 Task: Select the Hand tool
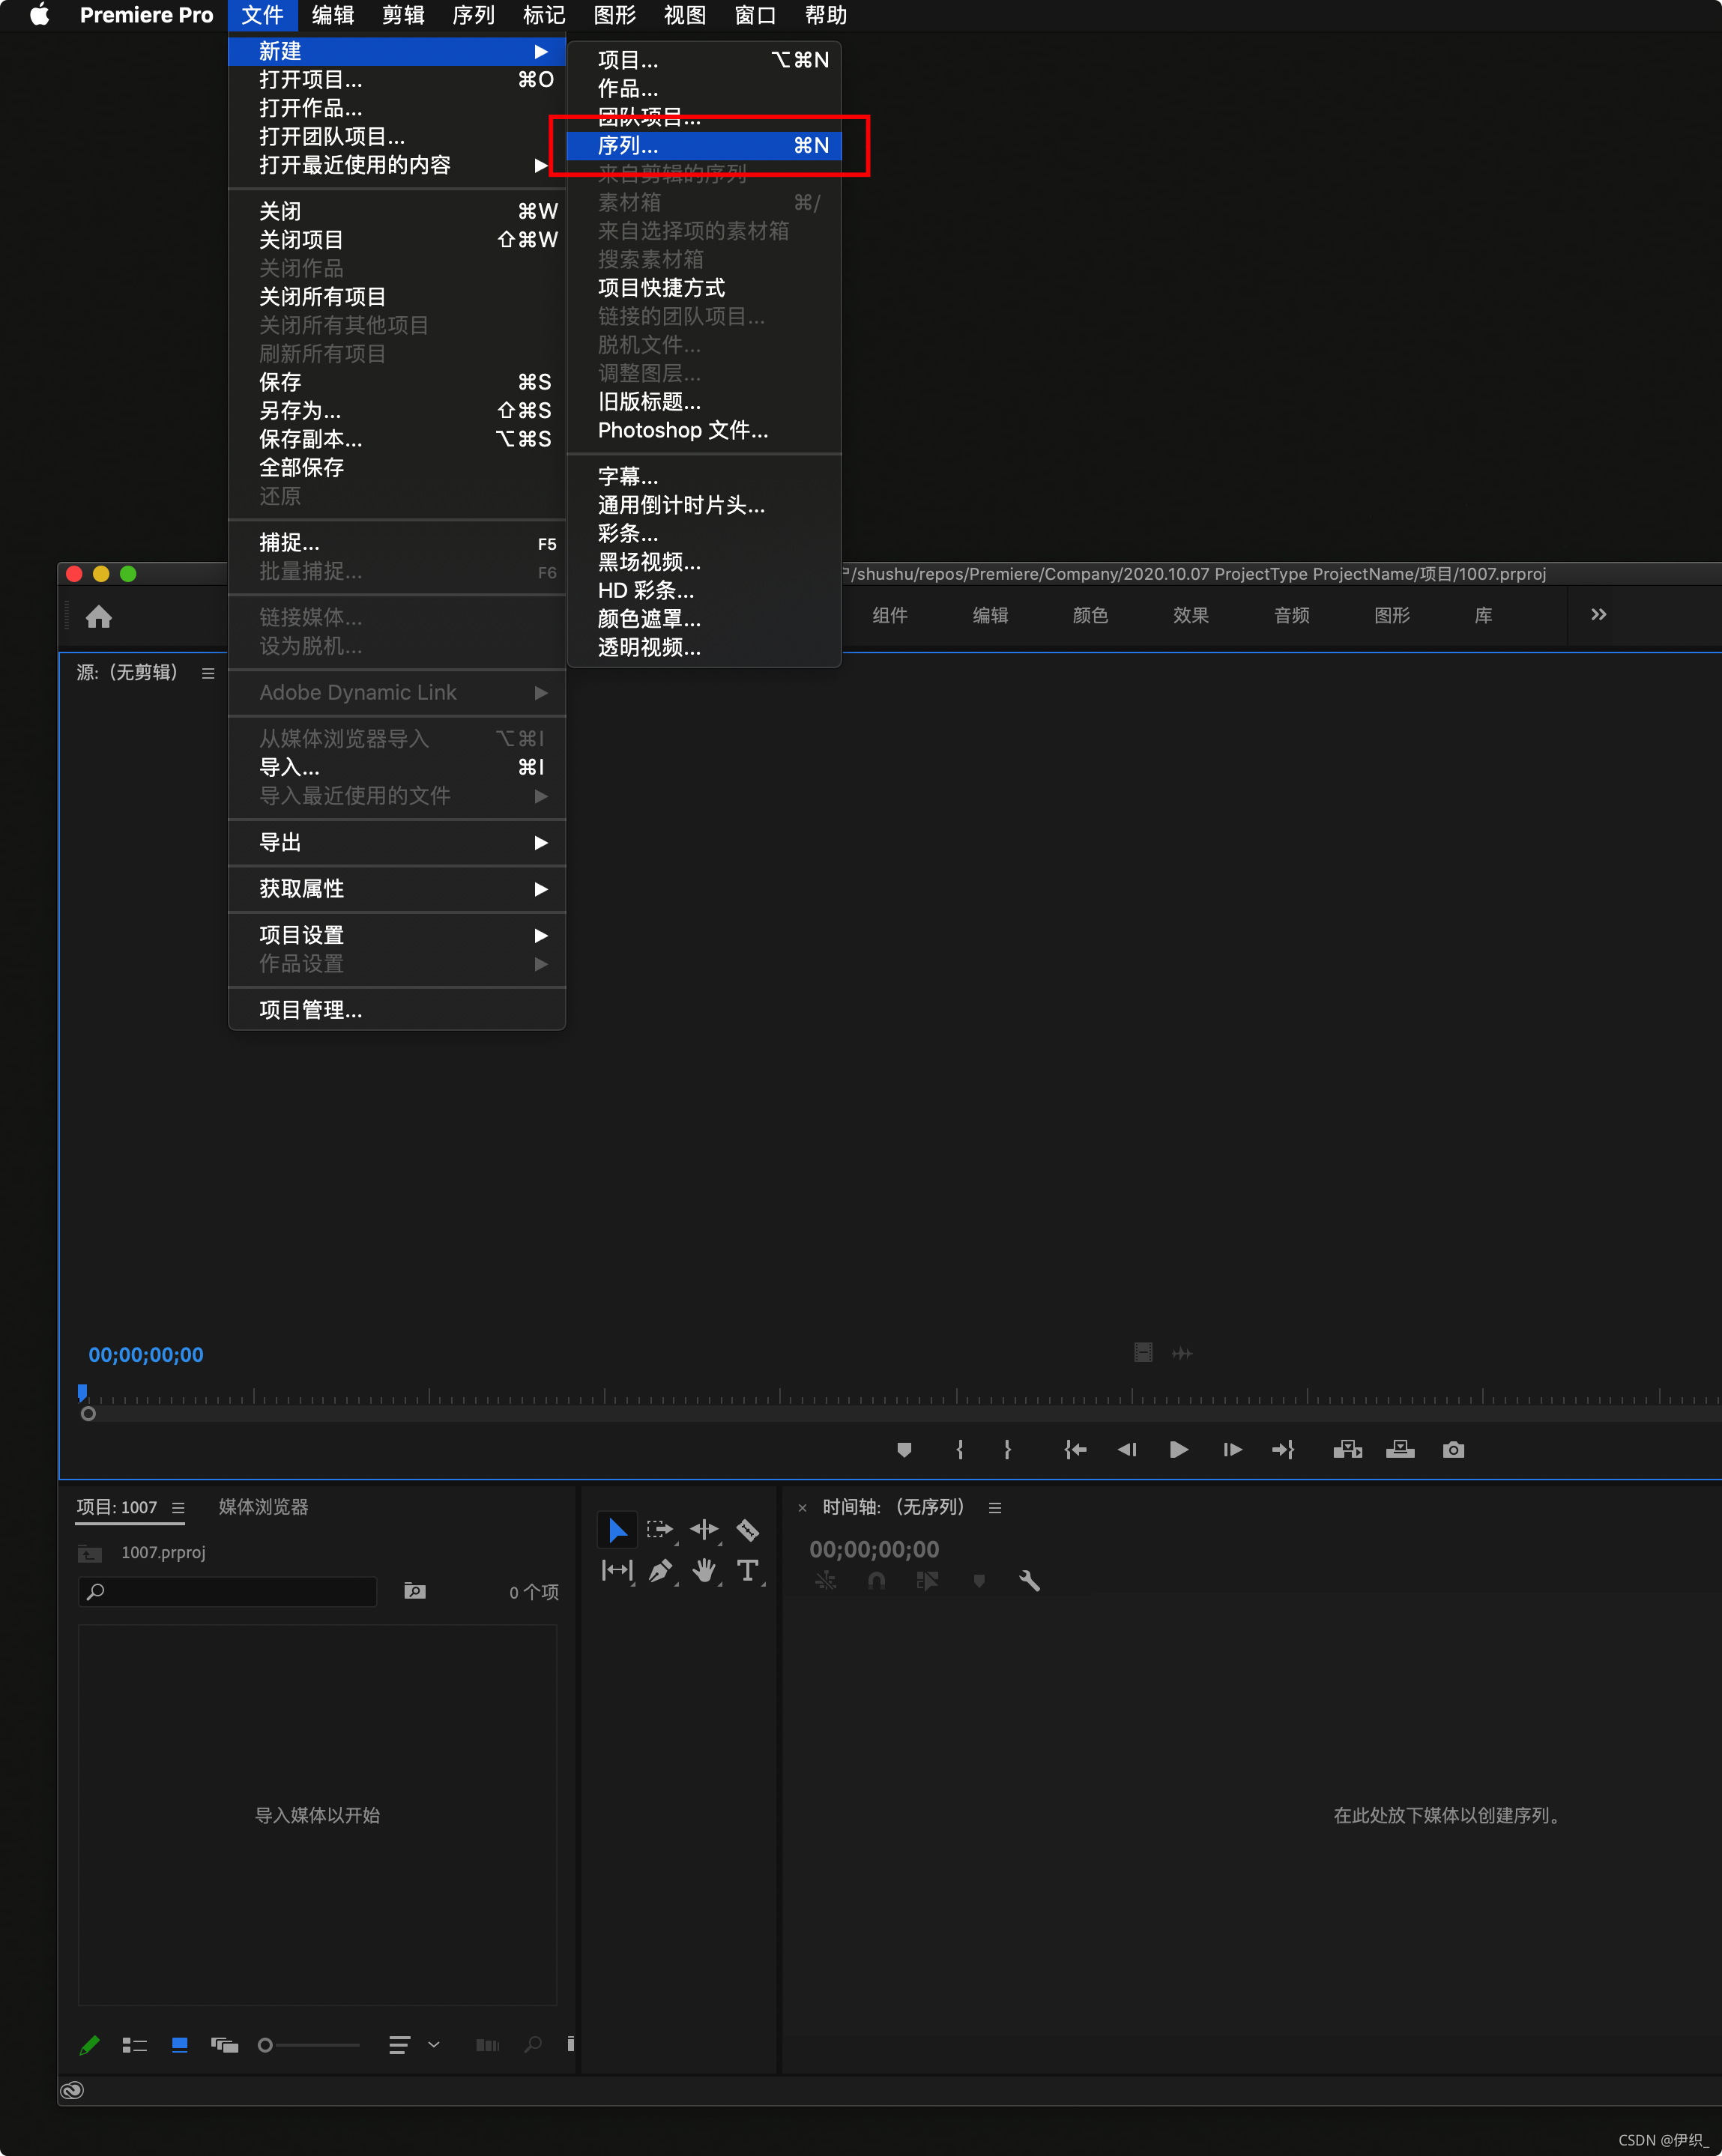pyautogui.click(x=704, y=1571)
